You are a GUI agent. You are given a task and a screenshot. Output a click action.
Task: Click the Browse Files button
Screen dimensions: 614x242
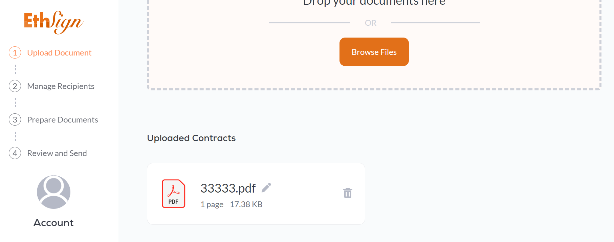click(374, 52)
